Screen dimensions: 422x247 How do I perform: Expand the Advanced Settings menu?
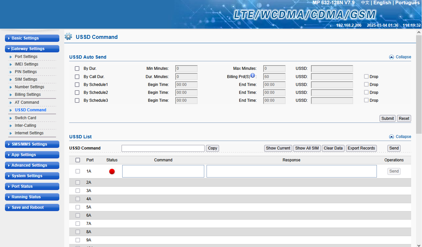click(32, 165)
